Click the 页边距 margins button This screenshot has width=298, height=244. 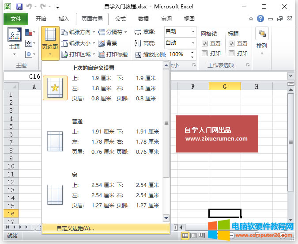(50, 43)
